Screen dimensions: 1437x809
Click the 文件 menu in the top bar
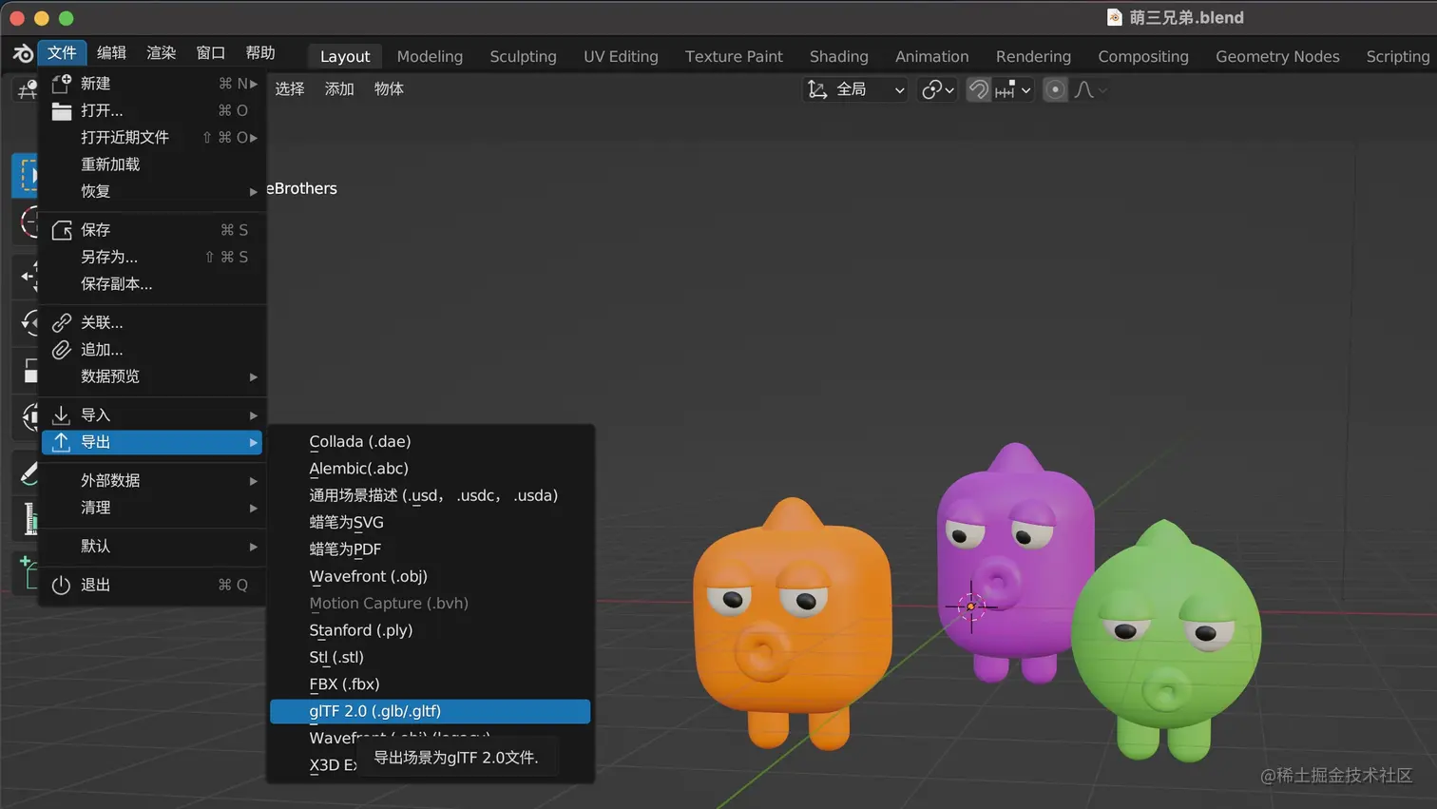click(x=62, y=53)
